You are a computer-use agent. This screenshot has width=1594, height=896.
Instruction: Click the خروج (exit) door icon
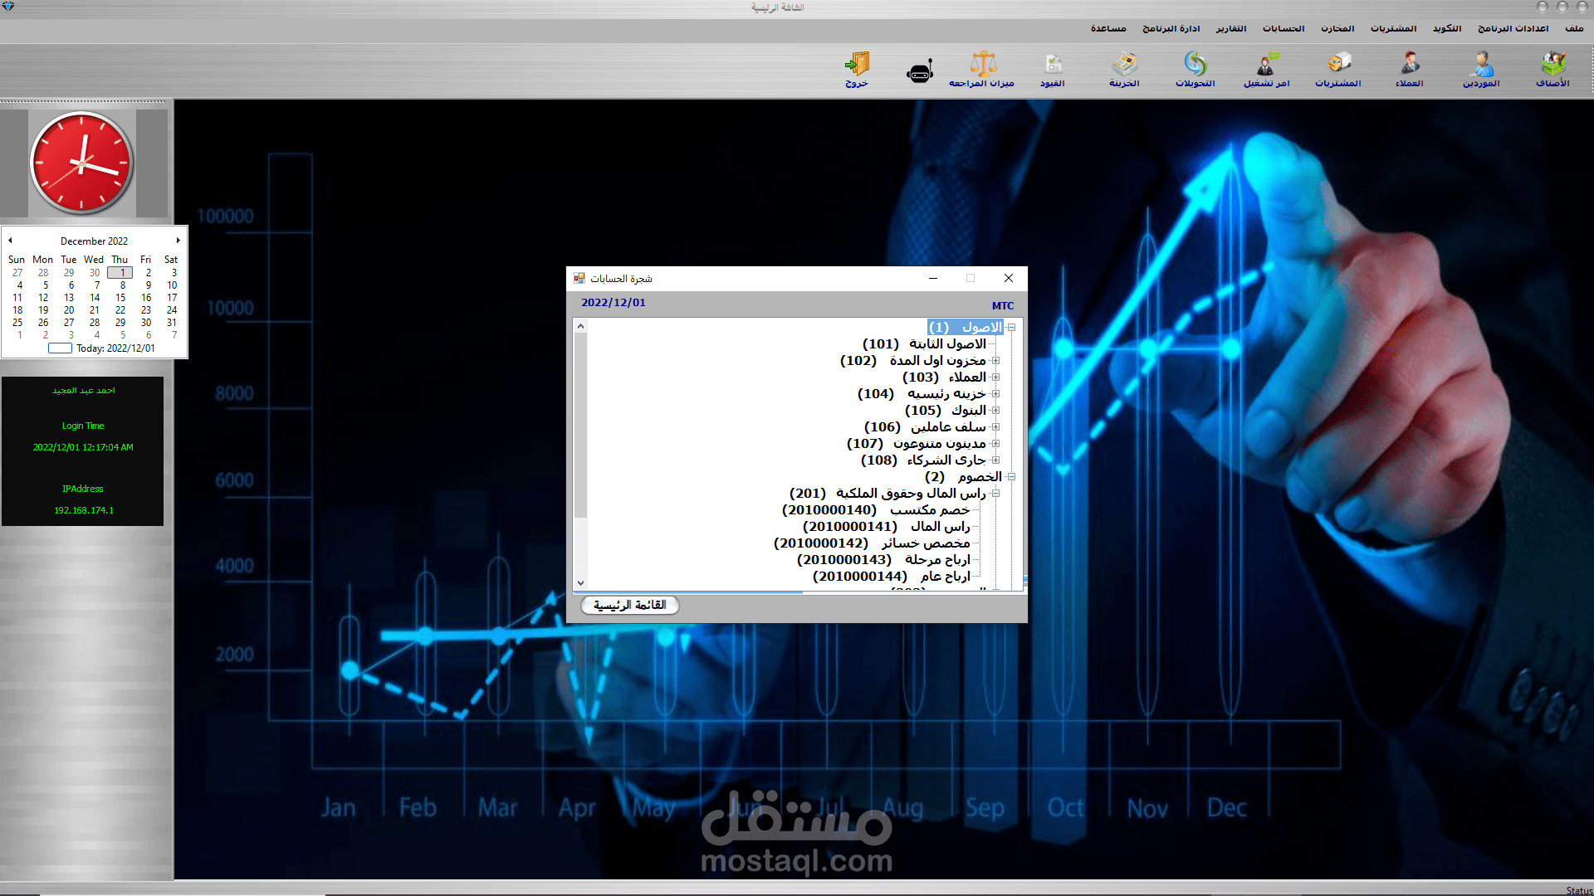click(857, 69)
